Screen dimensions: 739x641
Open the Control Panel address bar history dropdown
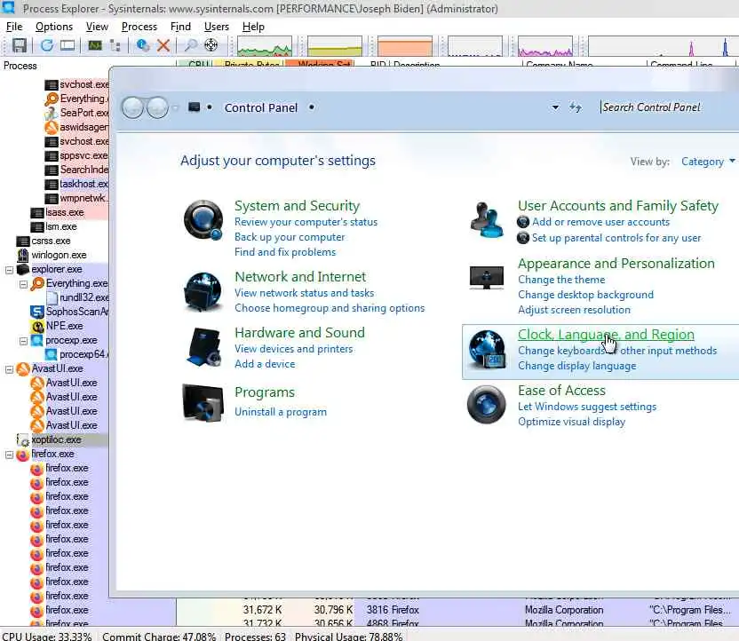556,107
